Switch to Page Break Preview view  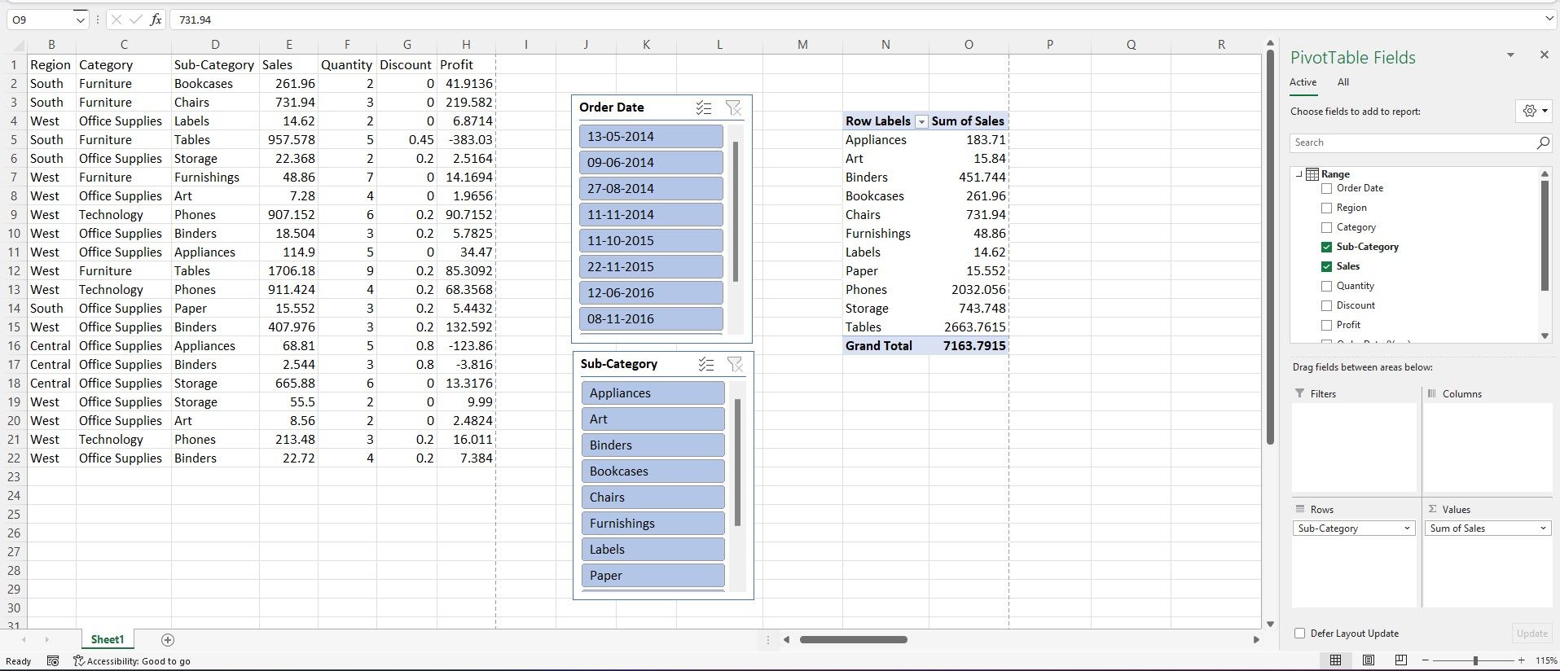(x=1401, y=660)
